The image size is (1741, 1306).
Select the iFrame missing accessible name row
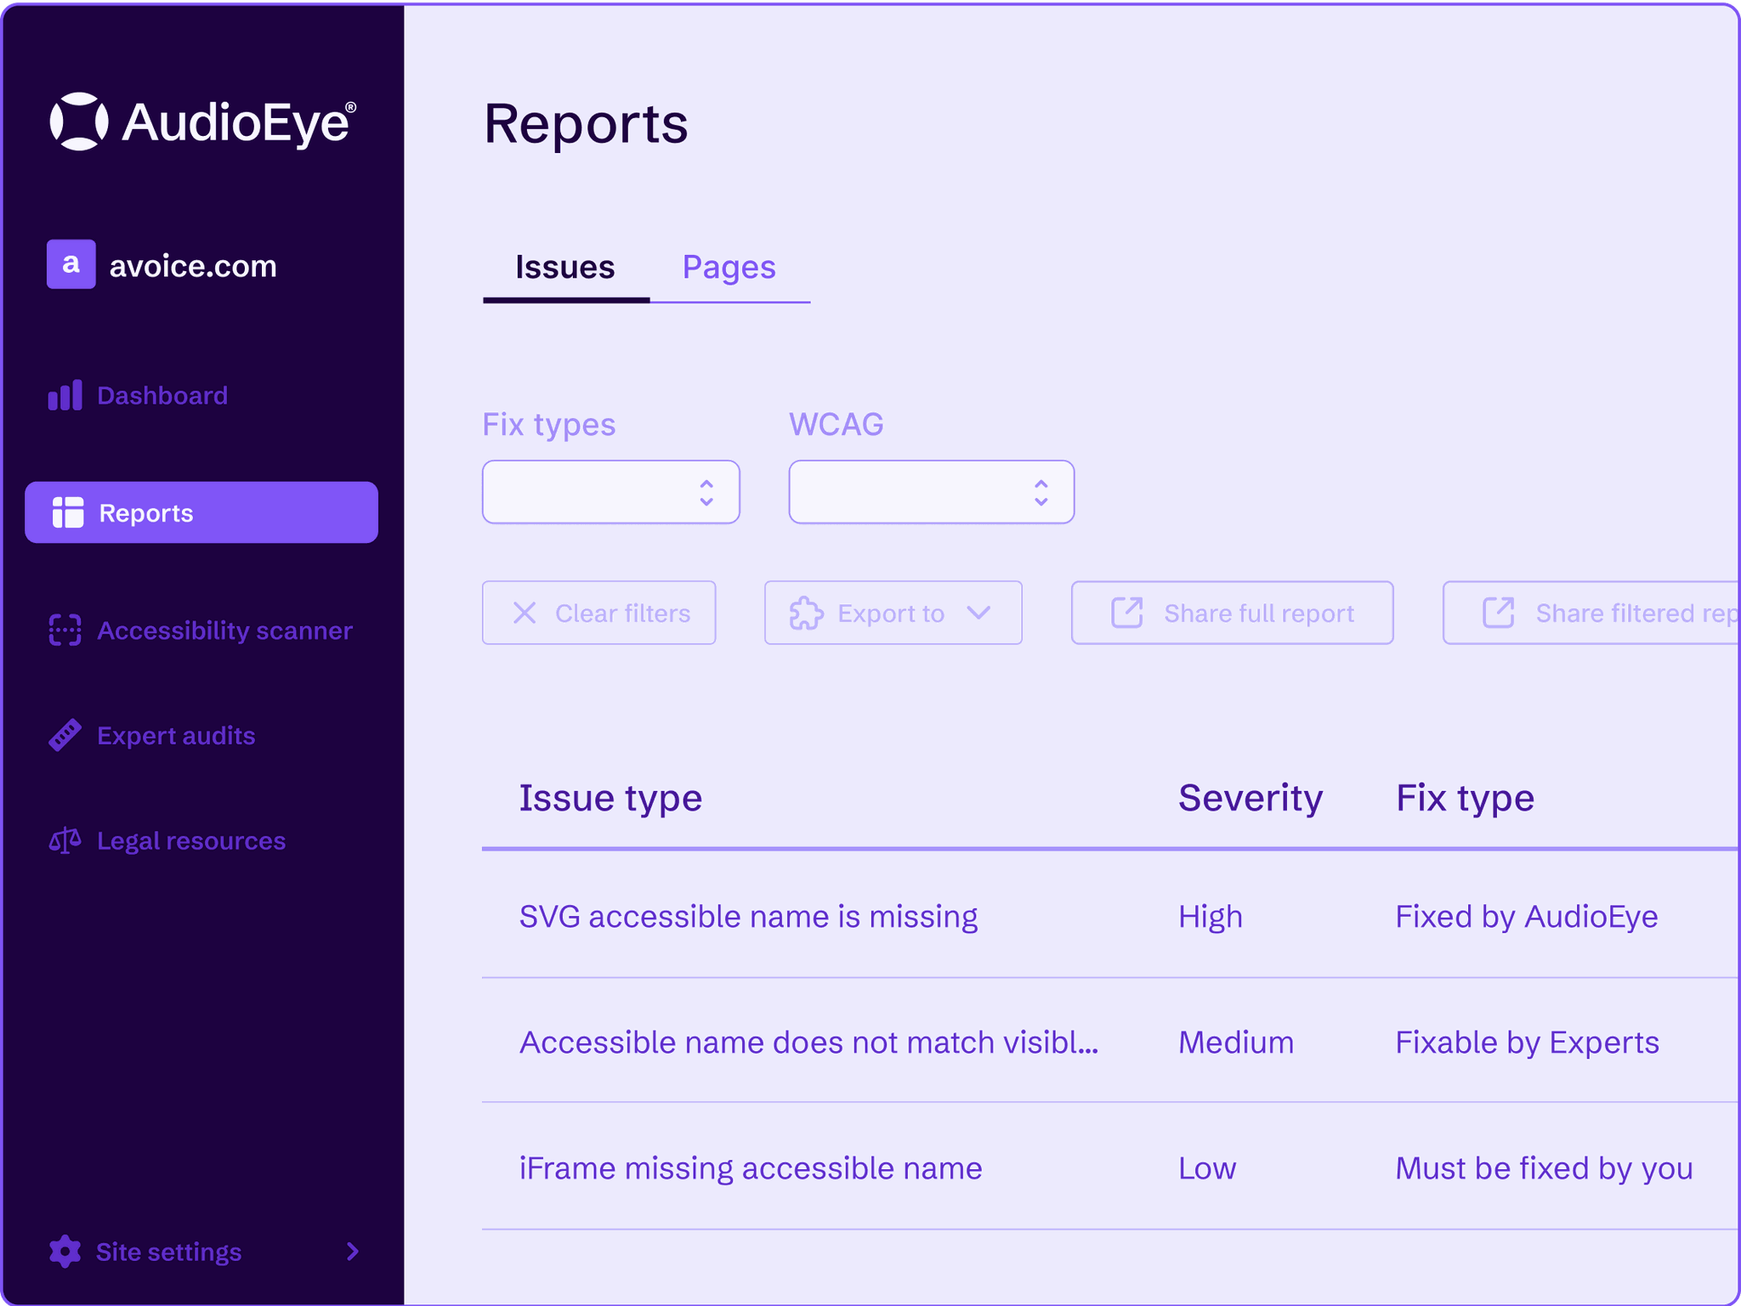click(751, 1167)
